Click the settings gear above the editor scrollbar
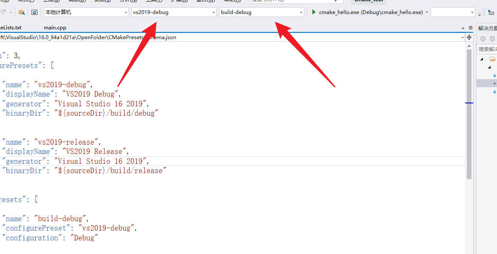 [x=471, y=28]
